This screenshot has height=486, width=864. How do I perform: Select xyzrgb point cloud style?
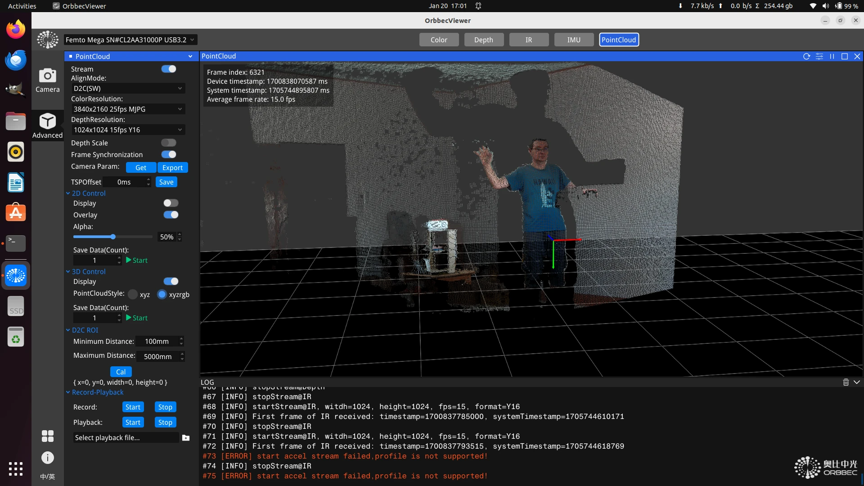click(x=162, y=294)
